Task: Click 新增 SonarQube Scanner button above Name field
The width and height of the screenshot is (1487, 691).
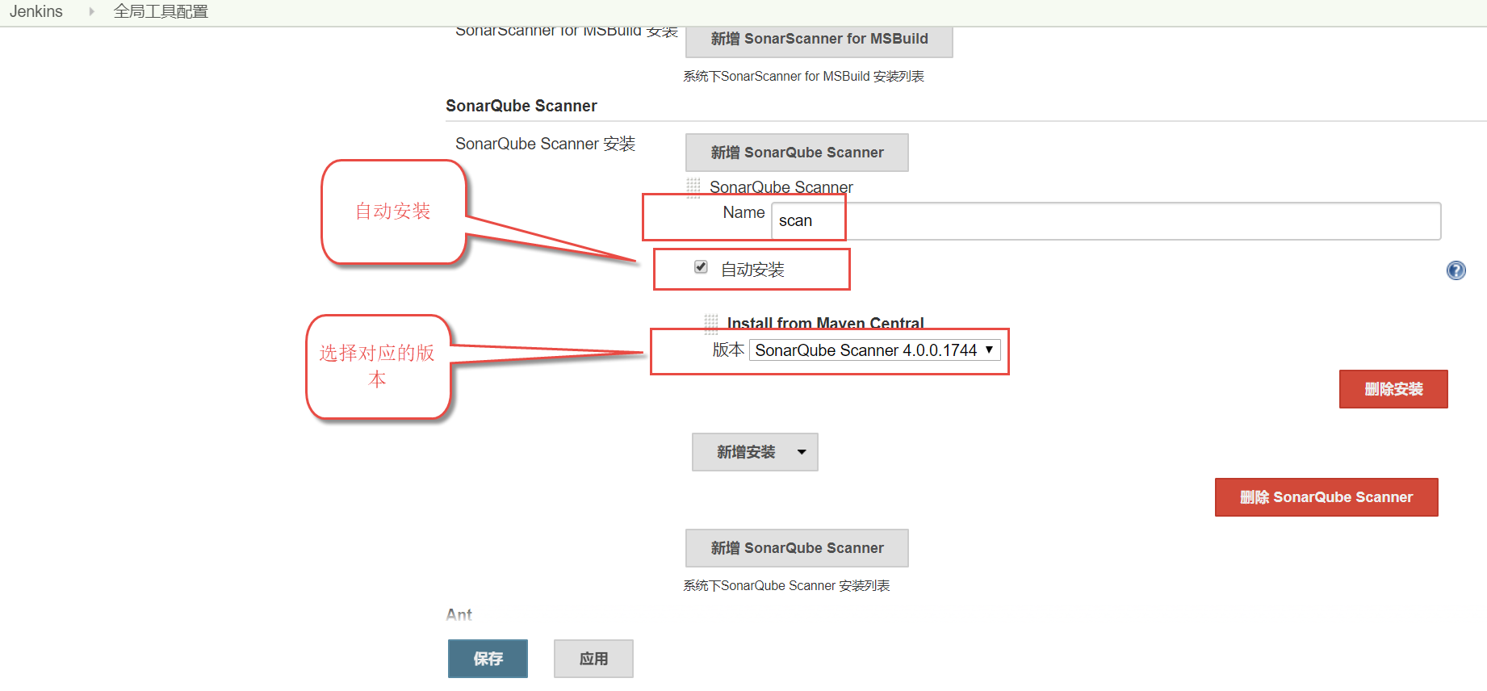Action: pos(797,153)
